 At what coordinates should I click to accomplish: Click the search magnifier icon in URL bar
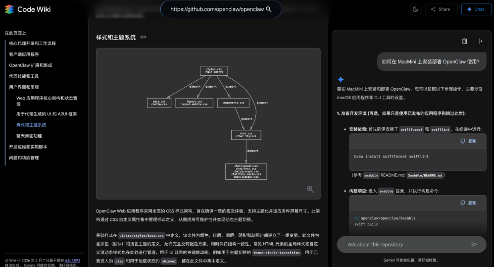(269, 9)
